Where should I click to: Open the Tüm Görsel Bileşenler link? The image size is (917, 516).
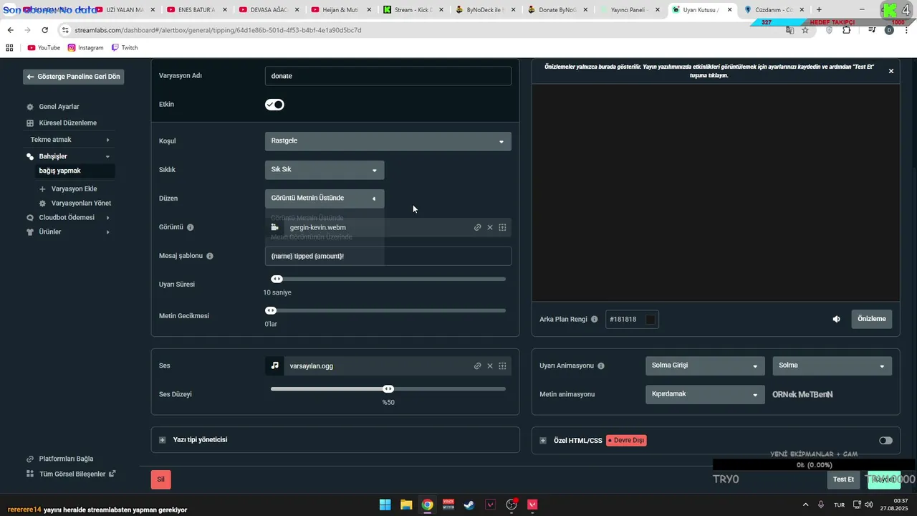click(72, 474)
